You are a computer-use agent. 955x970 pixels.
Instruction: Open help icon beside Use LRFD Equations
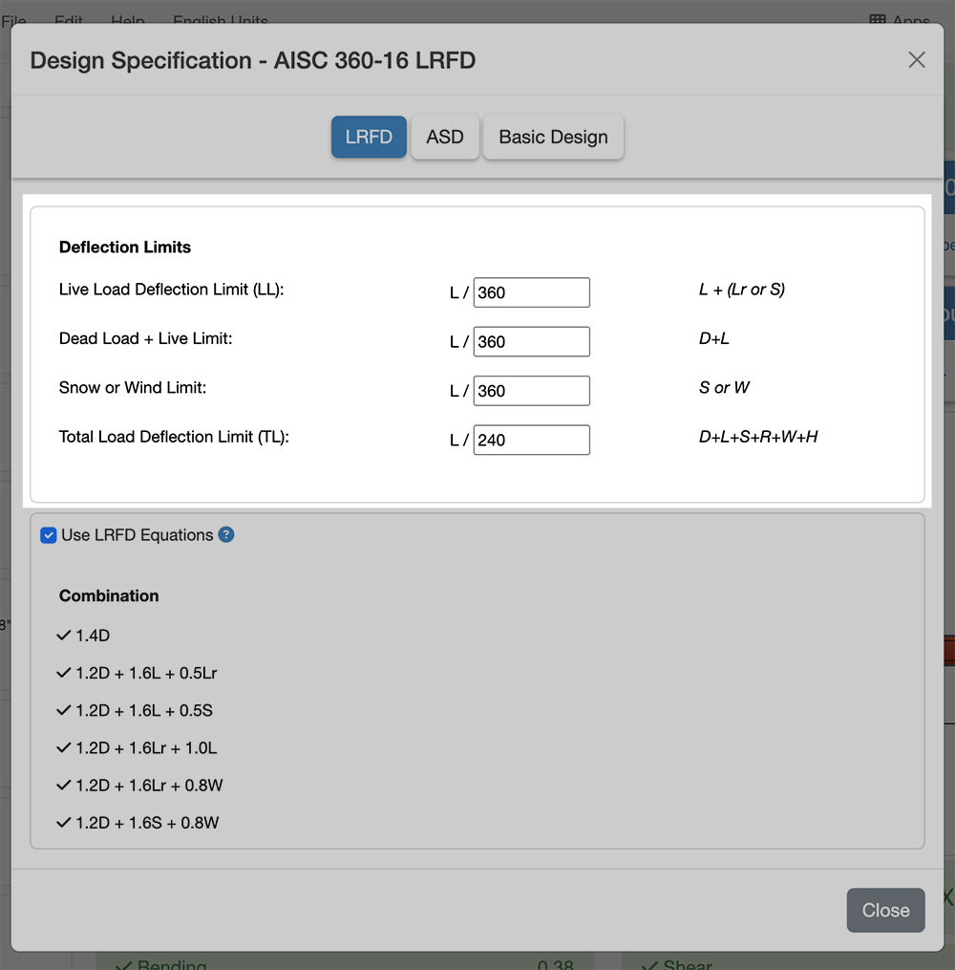226,534
